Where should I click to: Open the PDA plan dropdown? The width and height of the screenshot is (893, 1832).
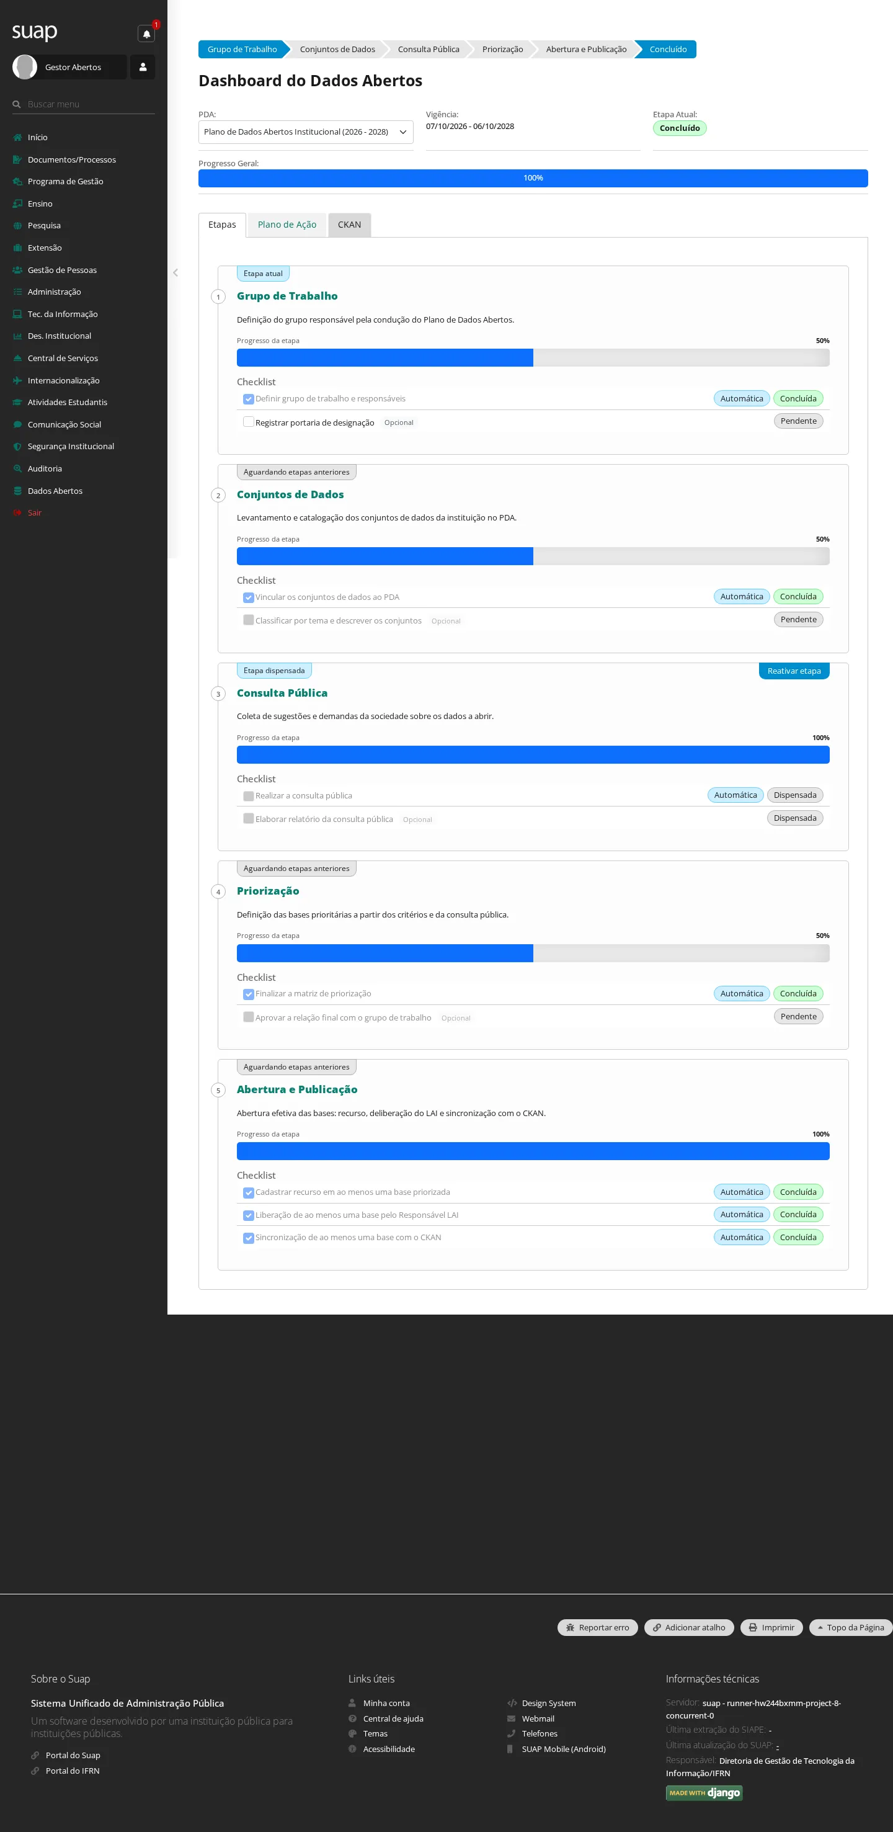click(x=306, y=132)
